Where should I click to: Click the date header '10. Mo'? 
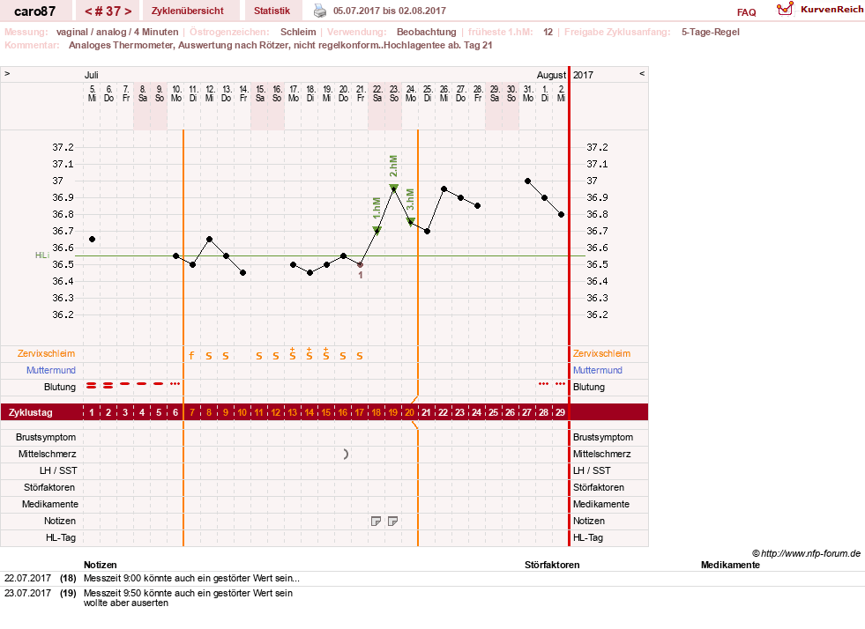[x=176, y=93]
